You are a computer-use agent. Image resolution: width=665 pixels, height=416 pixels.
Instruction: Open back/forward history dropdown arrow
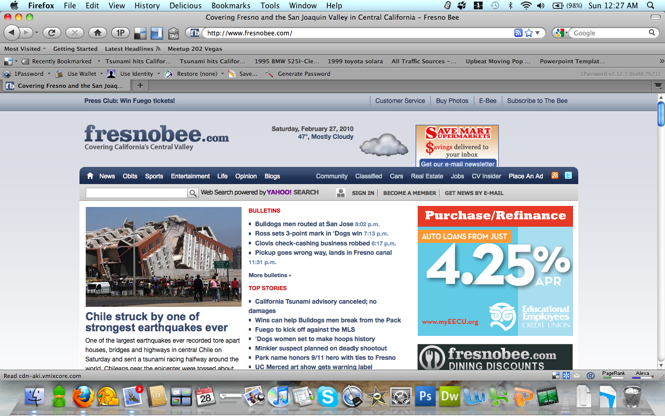tap(36, 33)
